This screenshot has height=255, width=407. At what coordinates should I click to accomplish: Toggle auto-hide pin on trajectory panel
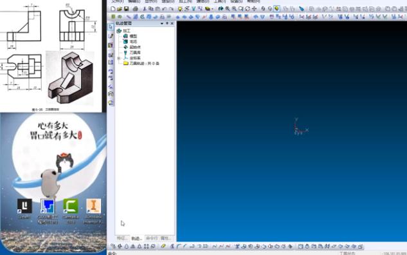click(167, 23)
